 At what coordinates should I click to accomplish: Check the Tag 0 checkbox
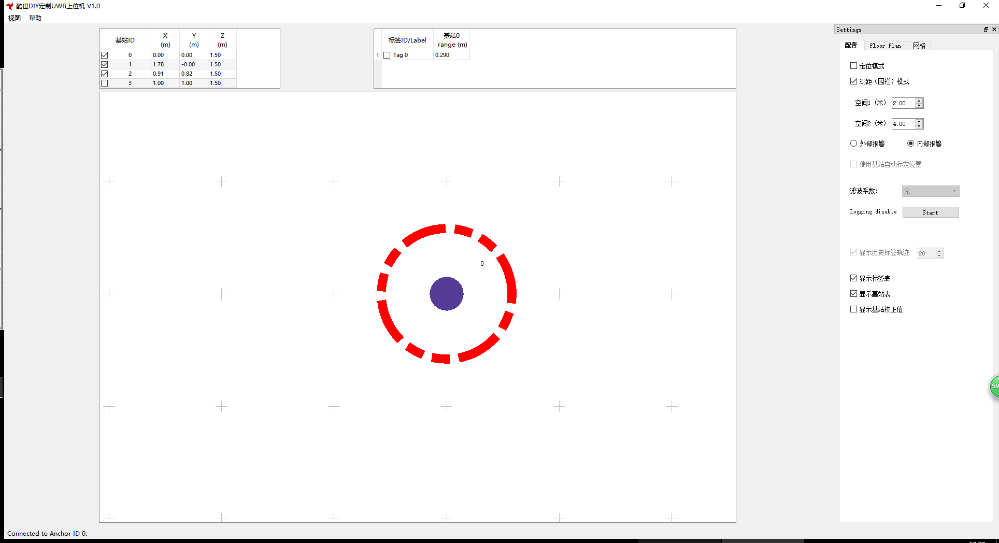pyautogui.click(x=387, y=55)
